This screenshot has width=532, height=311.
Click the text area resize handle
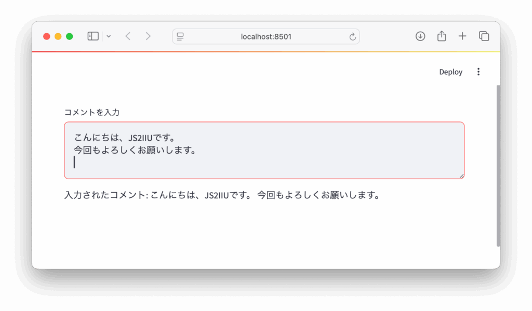coord(461,176)
